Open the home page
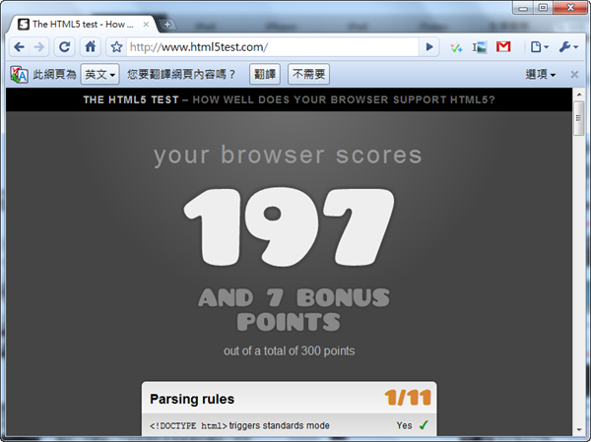The width and height of the screenshot is (591, 442). [x=91, y=47]
